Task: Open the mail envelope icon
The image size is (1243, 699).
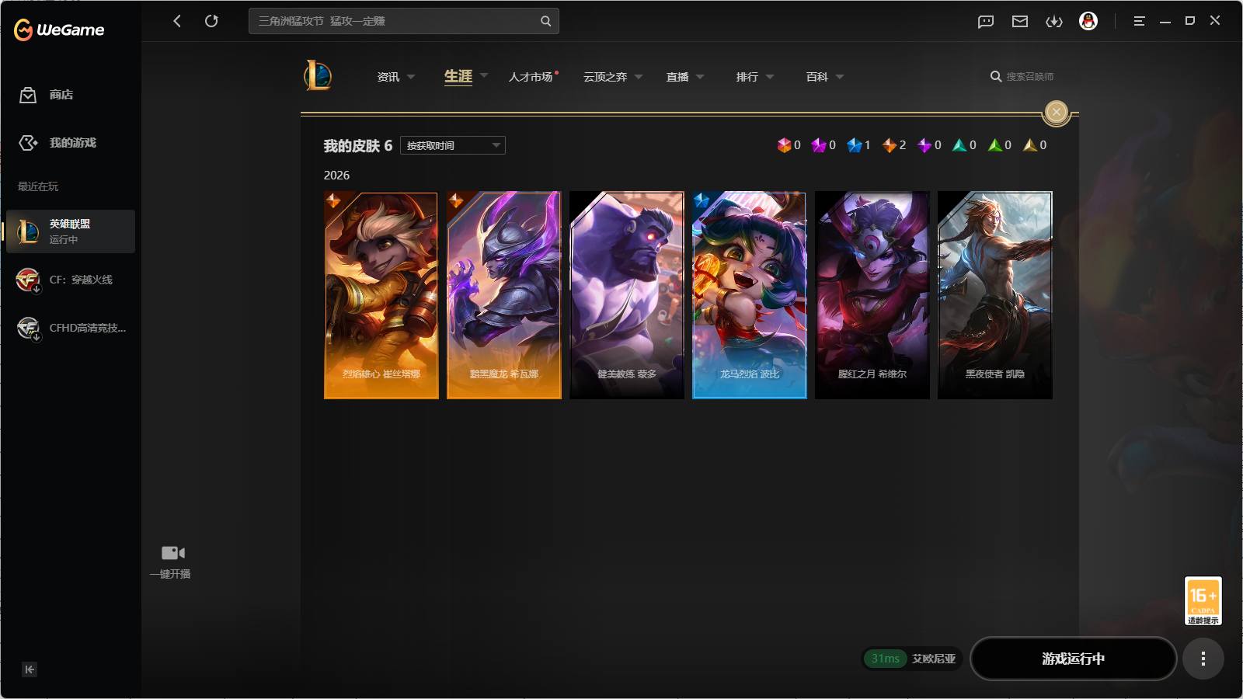Action: [1020, 22]
